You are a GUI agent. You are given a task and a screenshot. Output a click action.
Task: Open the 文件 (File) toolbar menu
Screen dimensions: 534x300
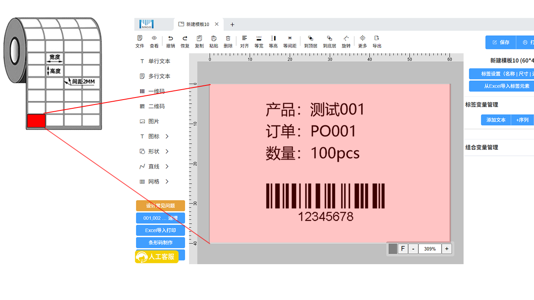(140, 41)
